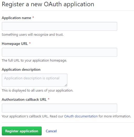The width and height of the screenshot is (134, 137).
Task: Submit with the Register application button
Action: (22, 131)
